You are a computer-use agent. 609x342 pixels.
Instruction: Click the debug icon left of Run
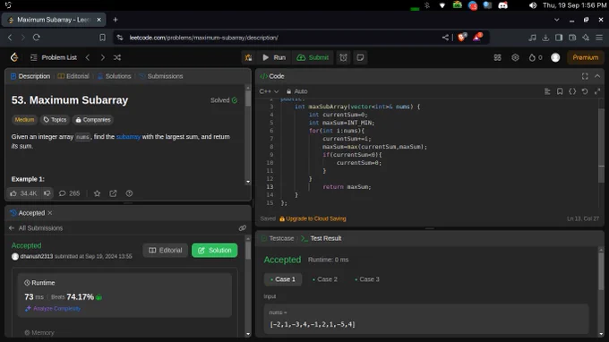coord(249,57)
